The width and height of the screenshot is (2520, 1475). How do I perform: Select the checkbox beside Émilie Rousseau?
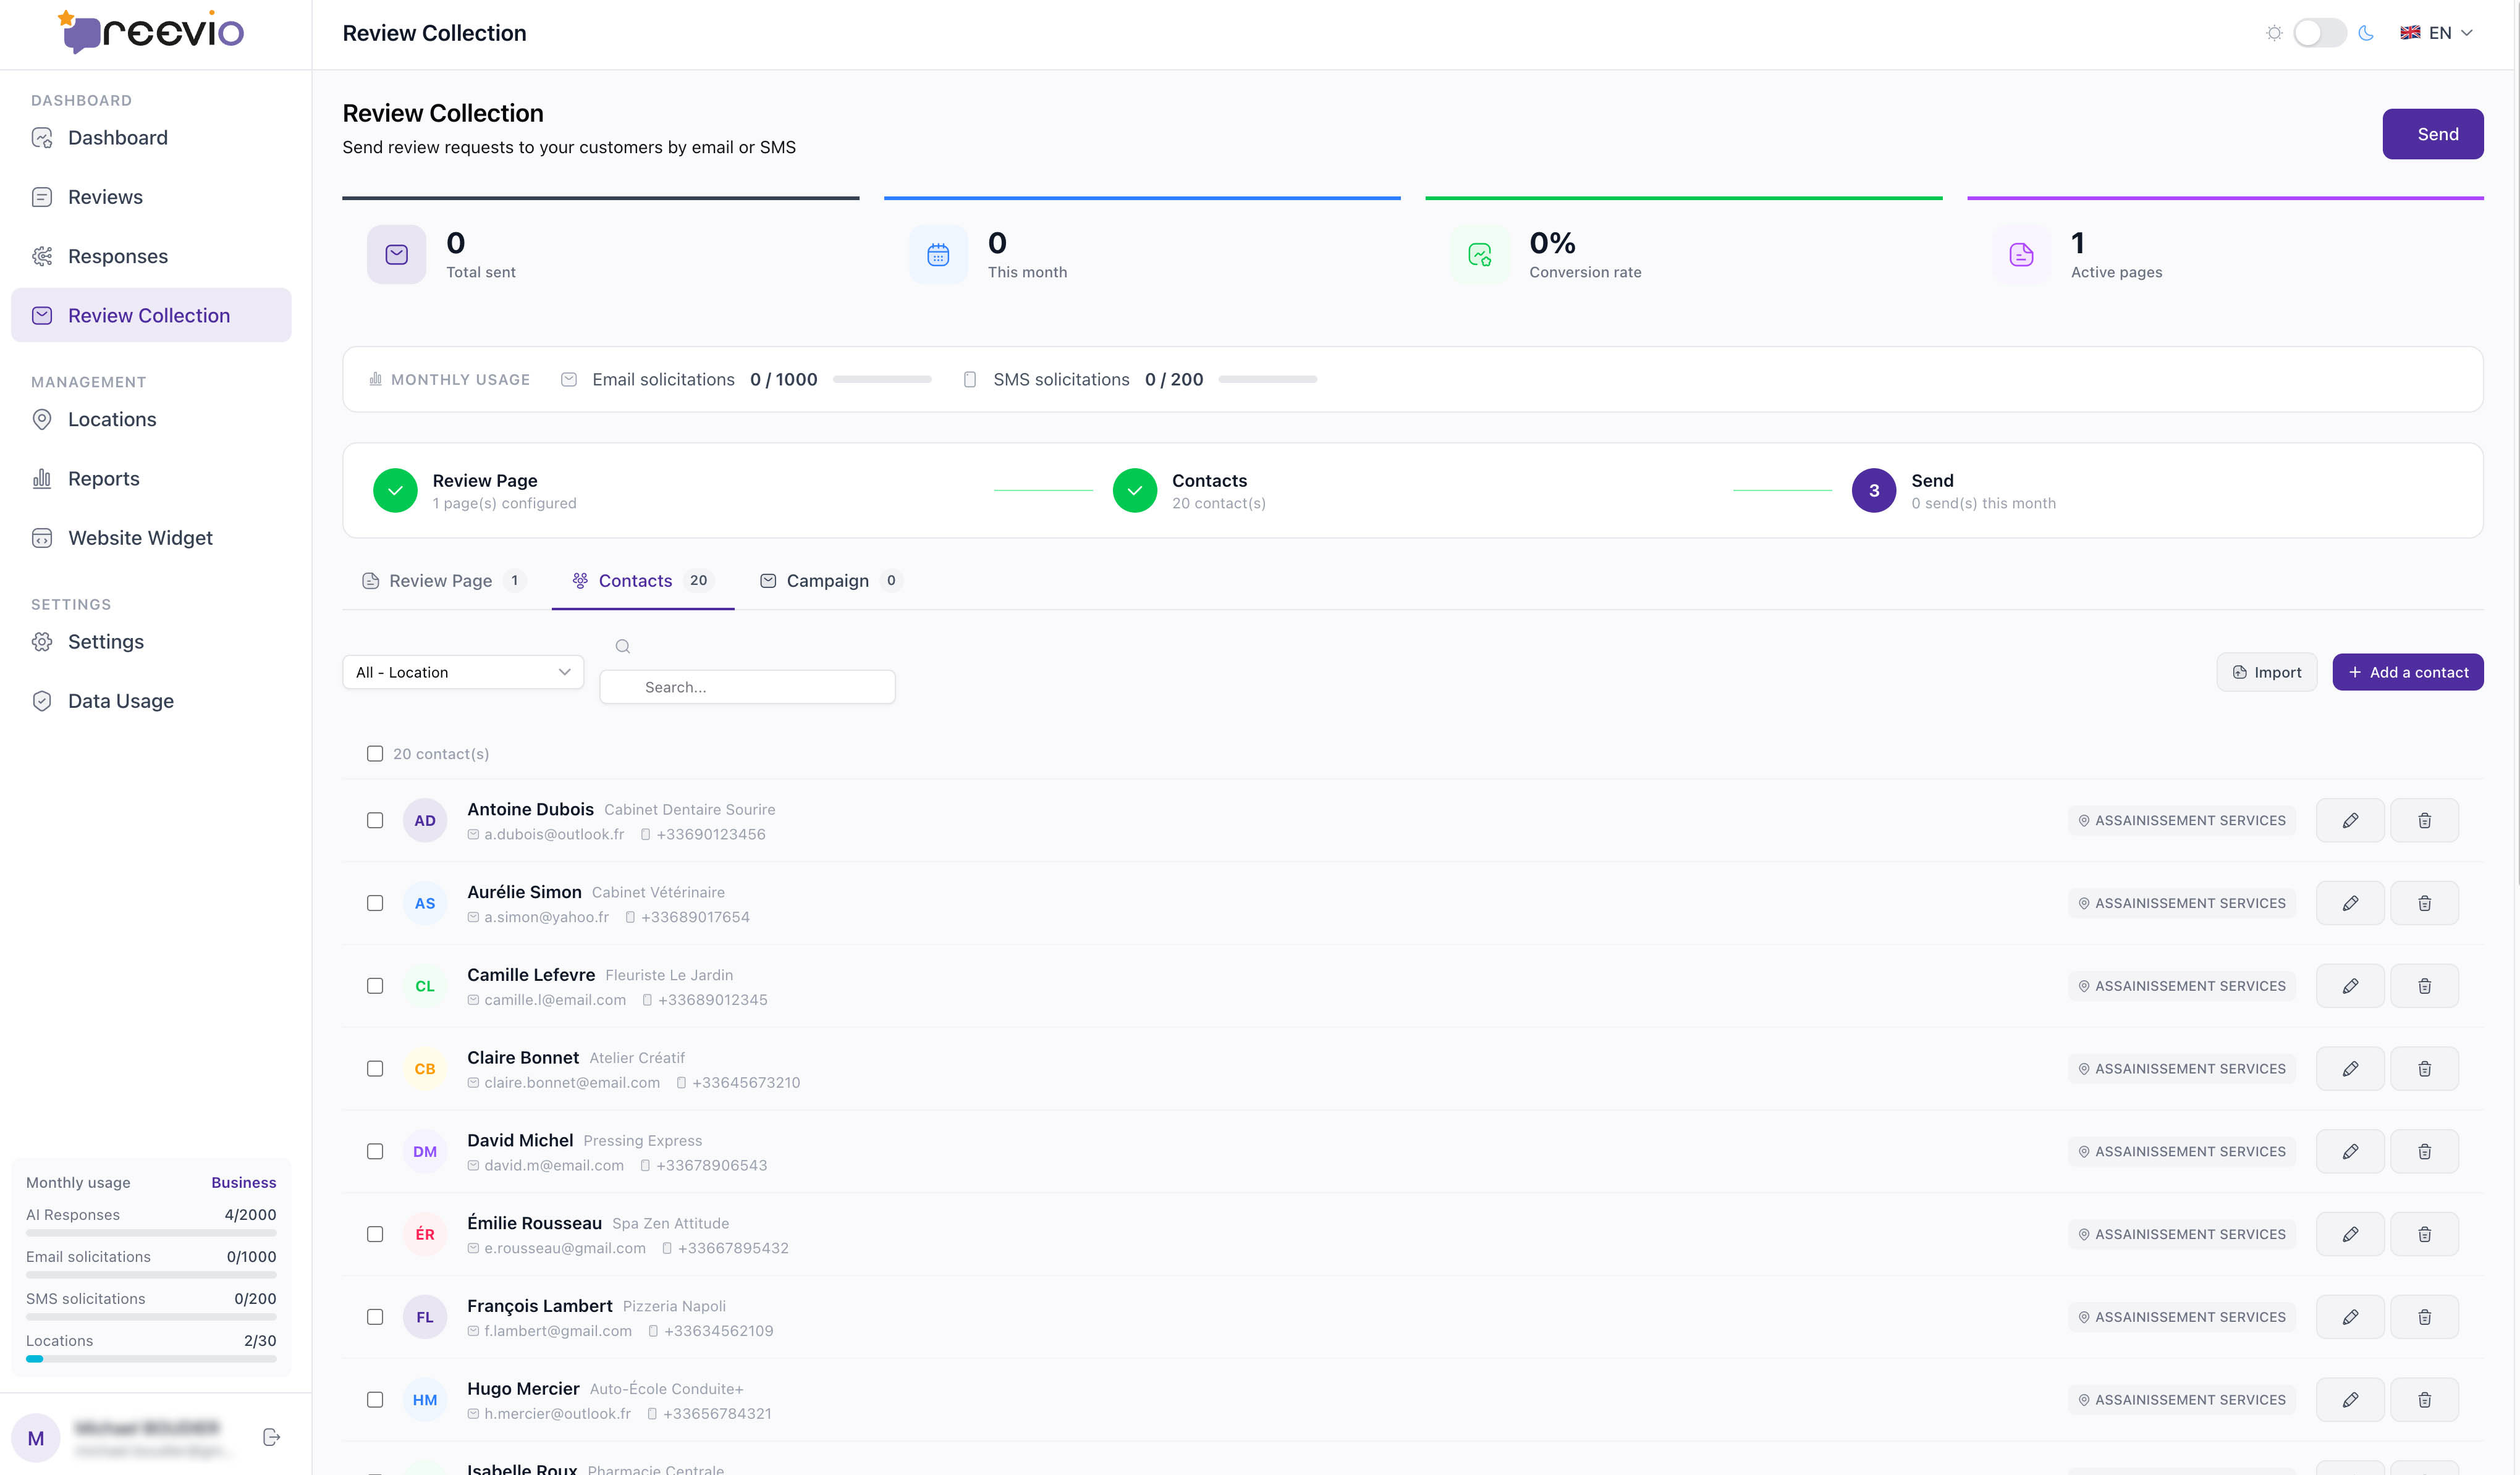(375, 1234)
